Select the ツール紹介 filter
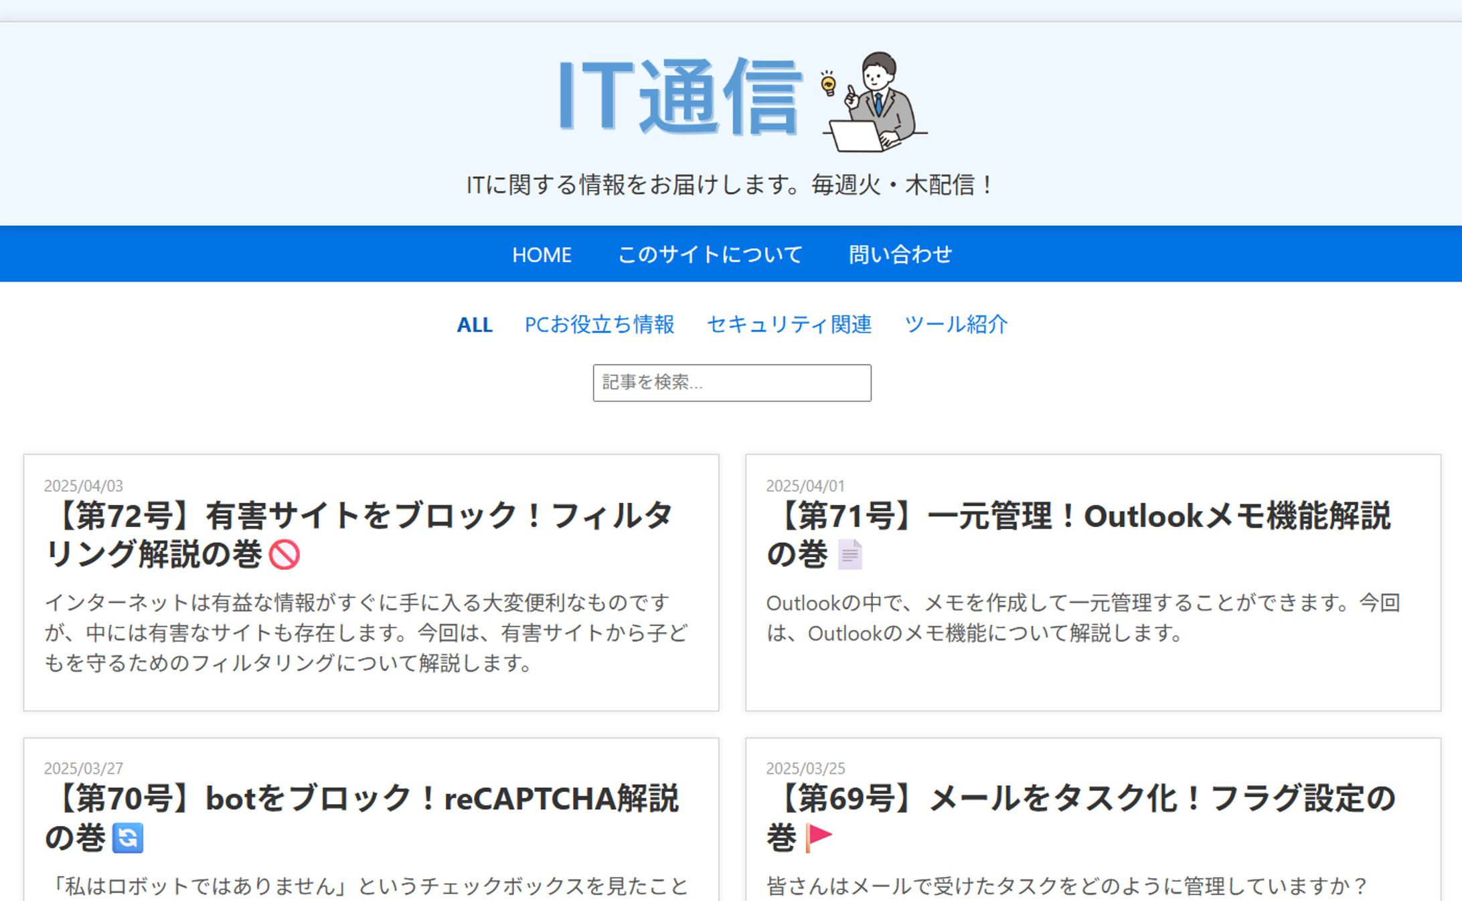1462x901 pixels. point(957,324)
